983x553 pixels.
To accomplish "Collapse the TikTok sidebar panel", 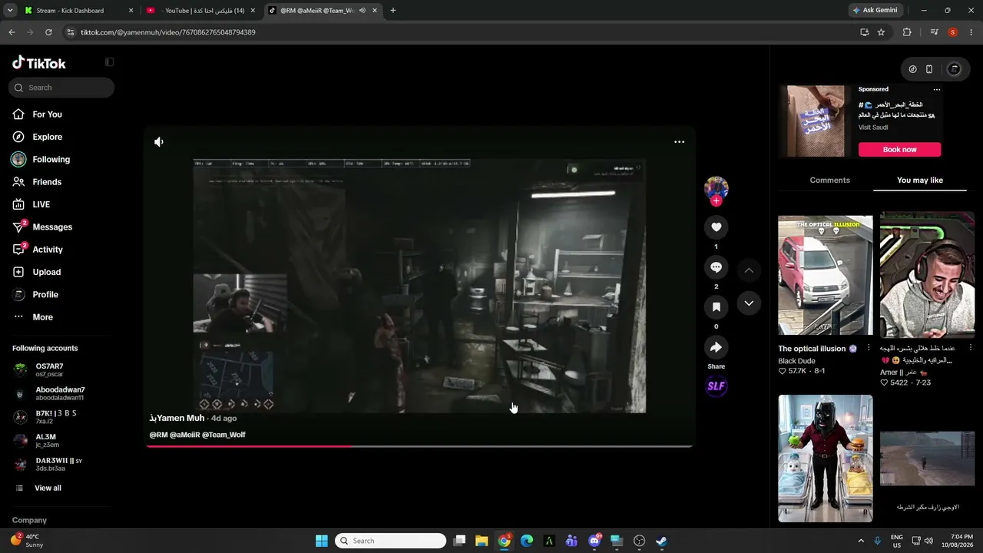I will point(109,62).
